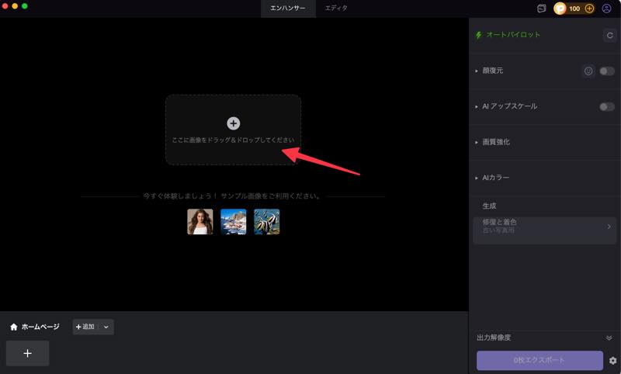Toggle the 顔復元 face restoration switch
Viewport: 621px width, 374px height.
606,71
